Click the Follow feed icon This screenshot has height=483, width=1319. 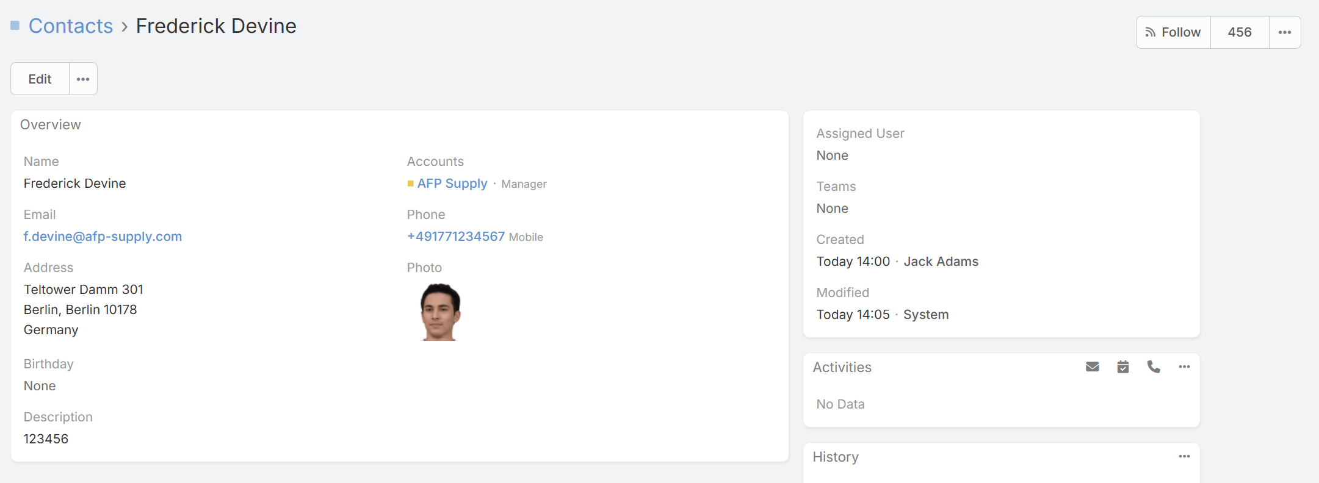click(x=1151, y=32)
